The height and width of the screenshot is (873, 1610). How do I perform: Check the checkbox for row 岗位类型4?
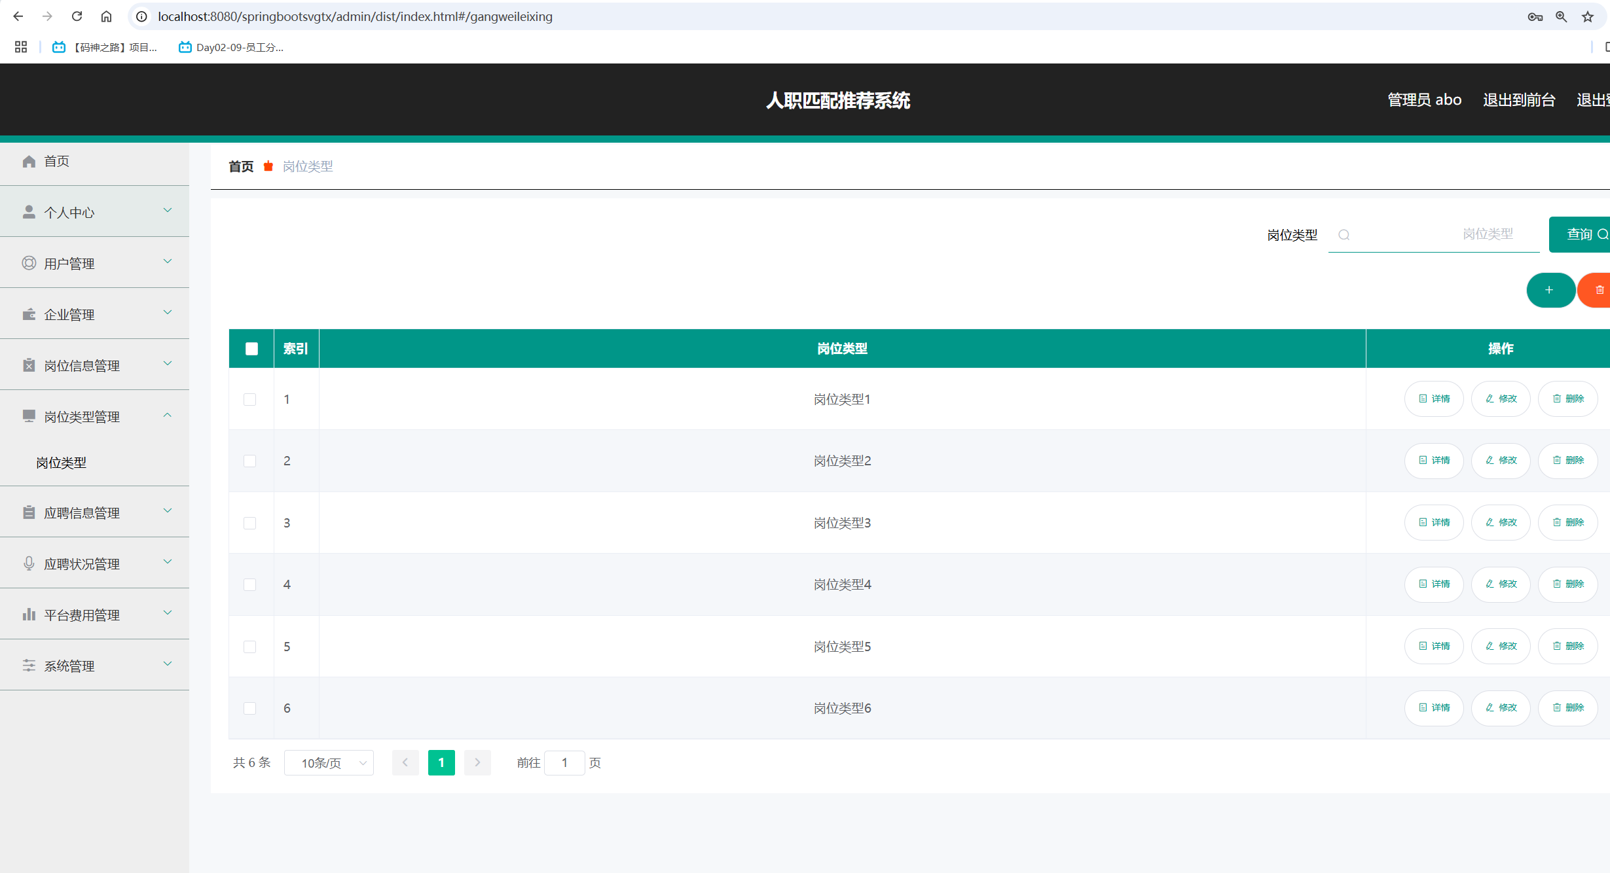click(249, 584)
